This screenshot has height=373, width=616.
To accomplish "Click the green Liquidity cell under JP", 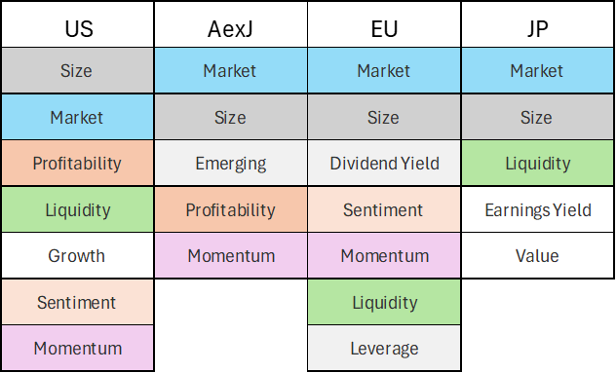I will click(x=537, y=163).
